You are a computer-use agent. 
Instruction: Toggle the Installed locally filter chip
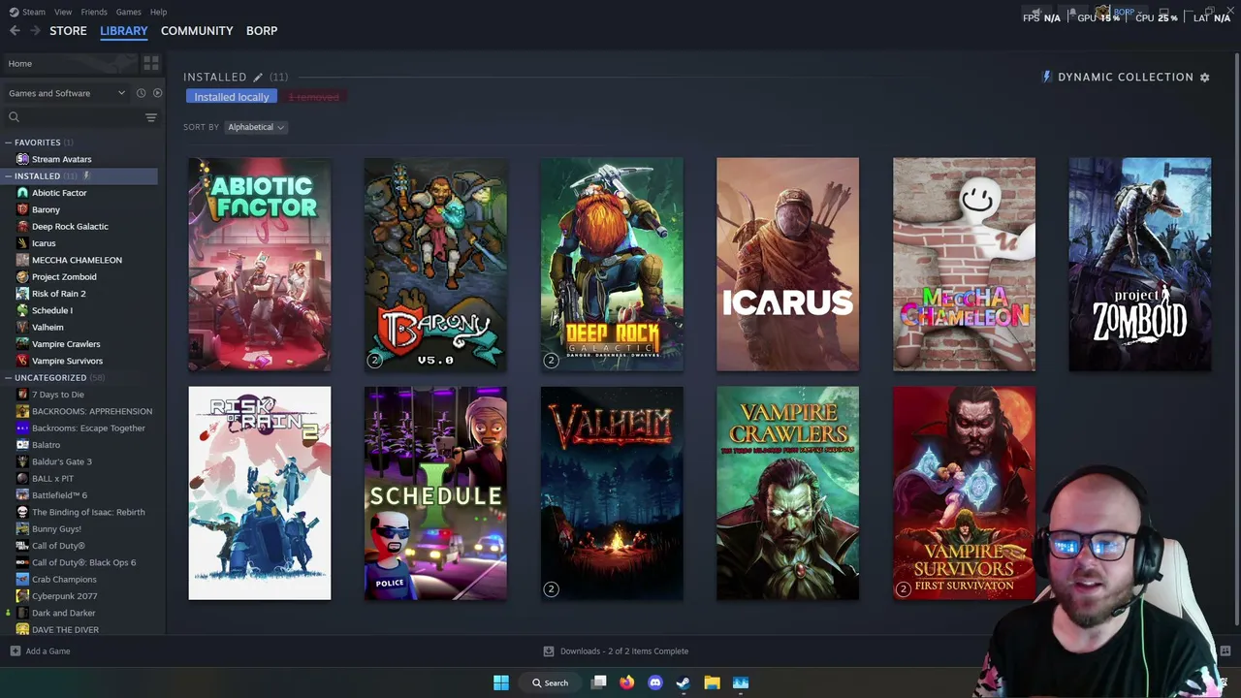coord(232,97)
